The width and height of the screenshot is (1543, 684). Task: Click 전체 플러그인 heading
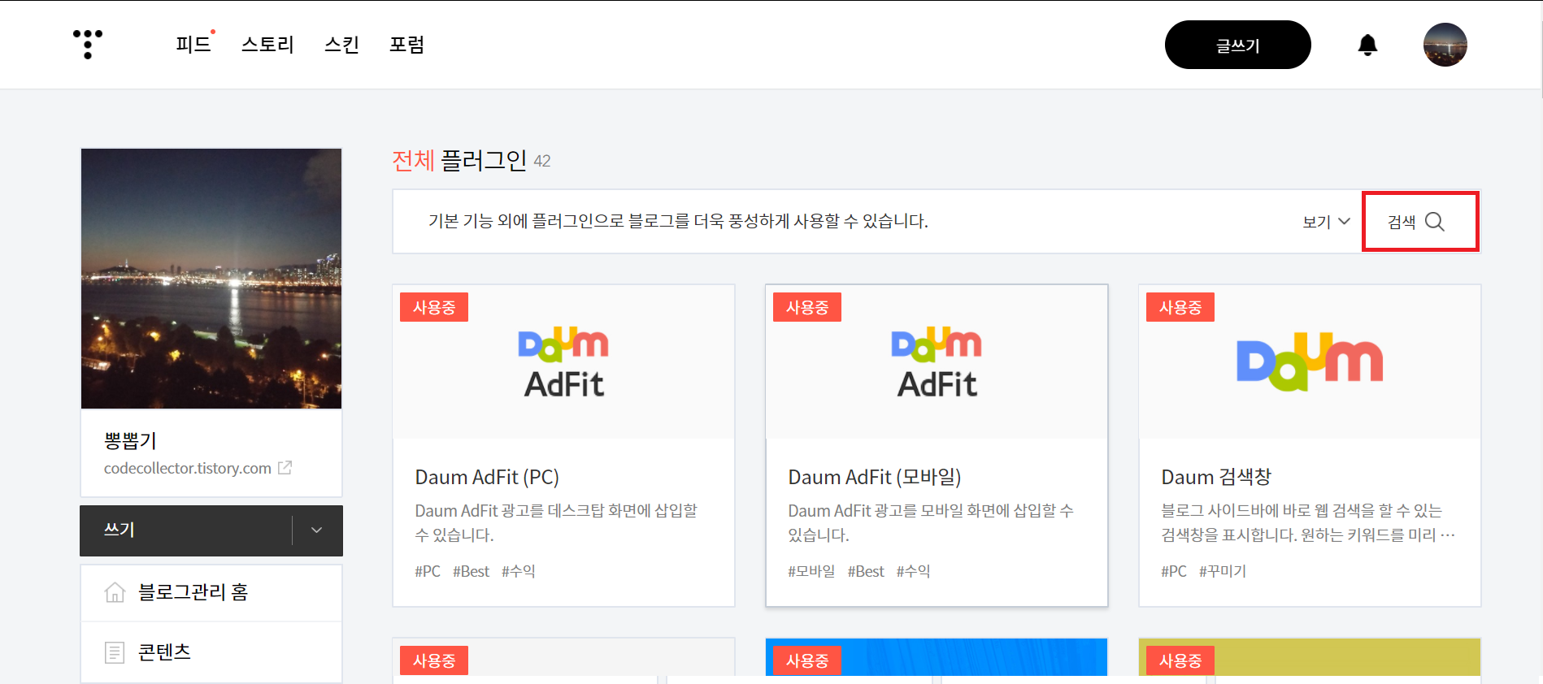(x=459, y=161)
